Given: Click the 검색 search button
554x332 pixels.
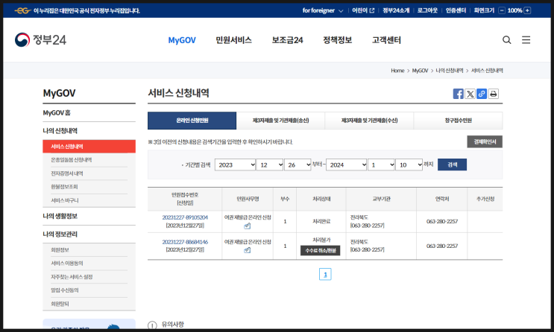Looking at the screenshot, I should click(452, 165).
